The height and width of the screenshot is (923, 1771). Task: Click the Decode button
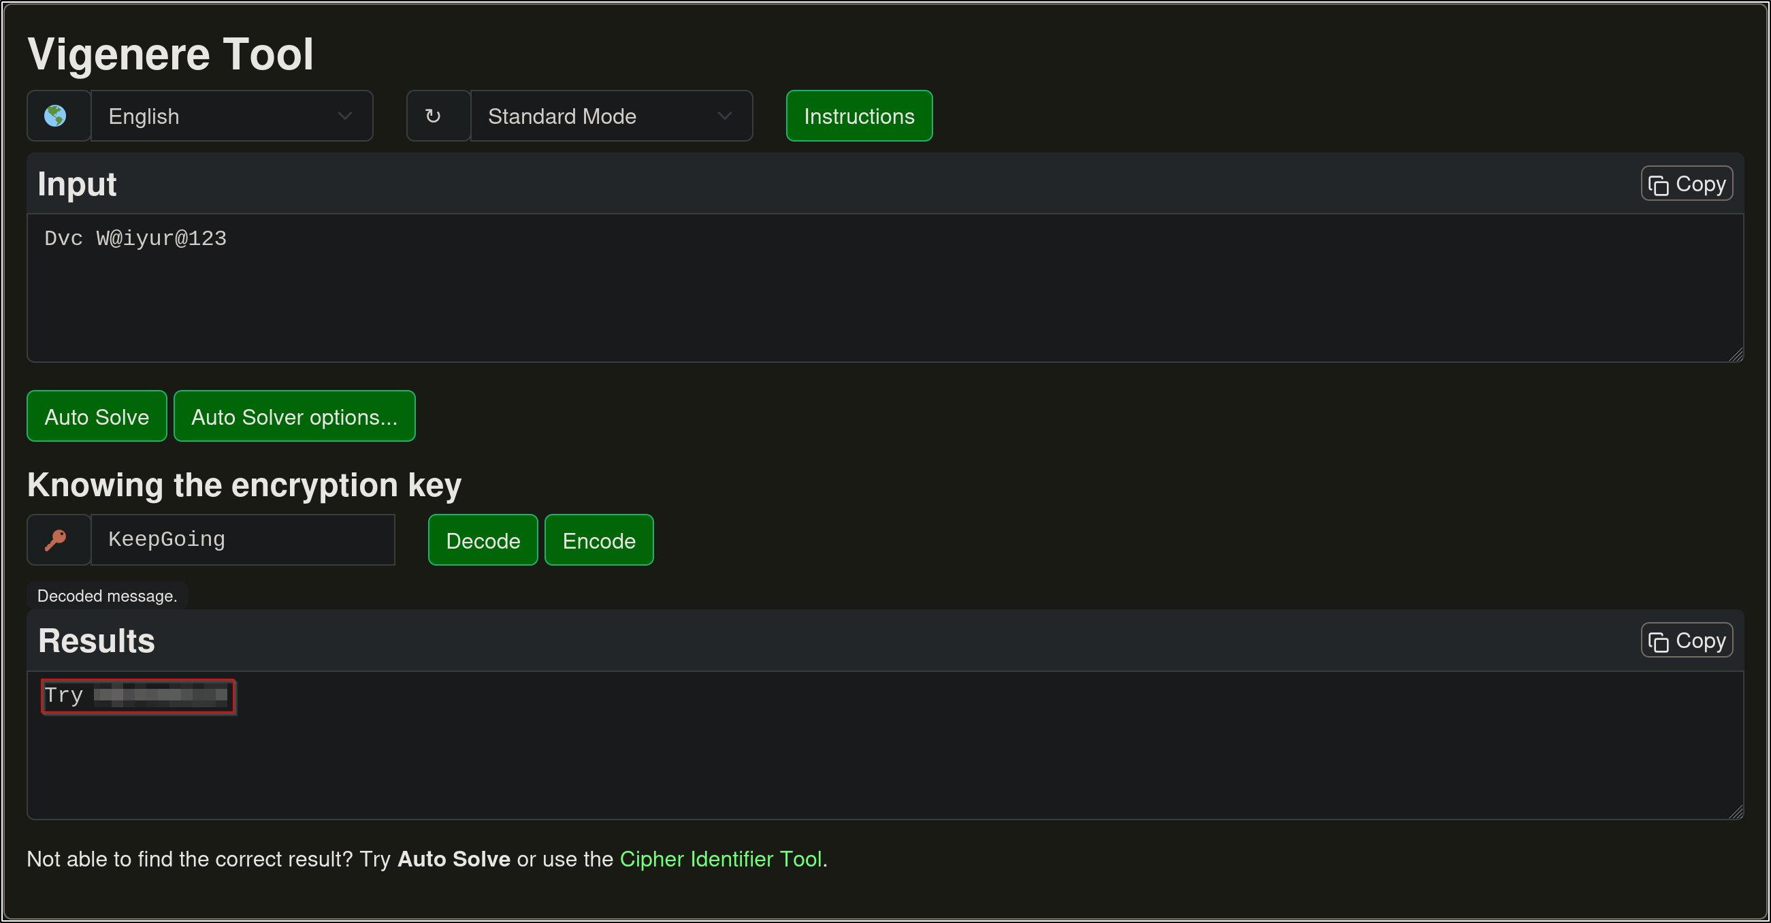[483, 540]
